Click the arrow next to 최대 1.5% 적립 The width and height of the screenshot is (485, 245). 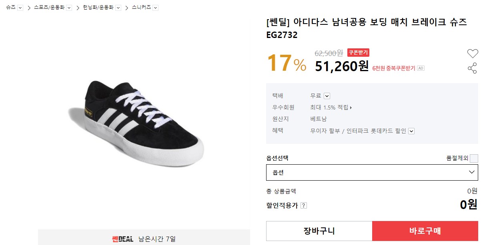pos(351,108)
